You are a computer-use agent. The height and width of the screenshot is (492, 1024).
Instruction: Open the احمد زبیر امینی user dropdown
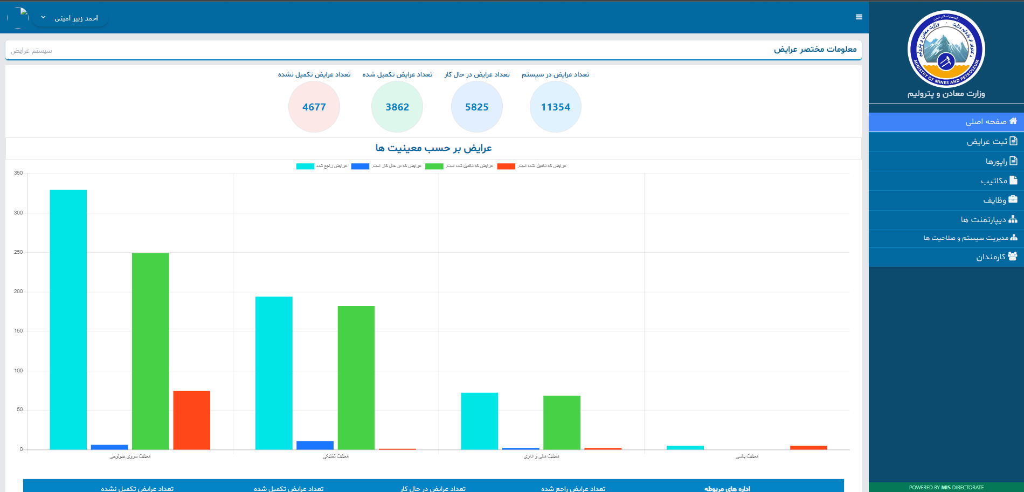76,18
